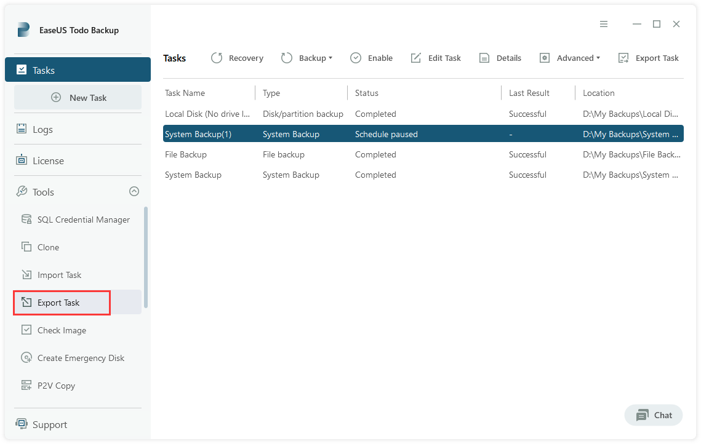Image resolution: width=701 pixels, height=444 pixels.
Task: Open Create Emergency Disk tool
Action: (x=81, y=358)
